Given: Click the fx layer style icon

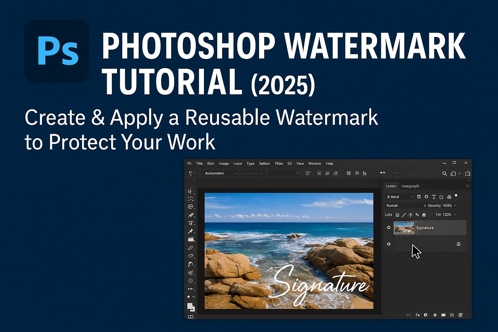Looking at the screenshot, I should 418,315.
